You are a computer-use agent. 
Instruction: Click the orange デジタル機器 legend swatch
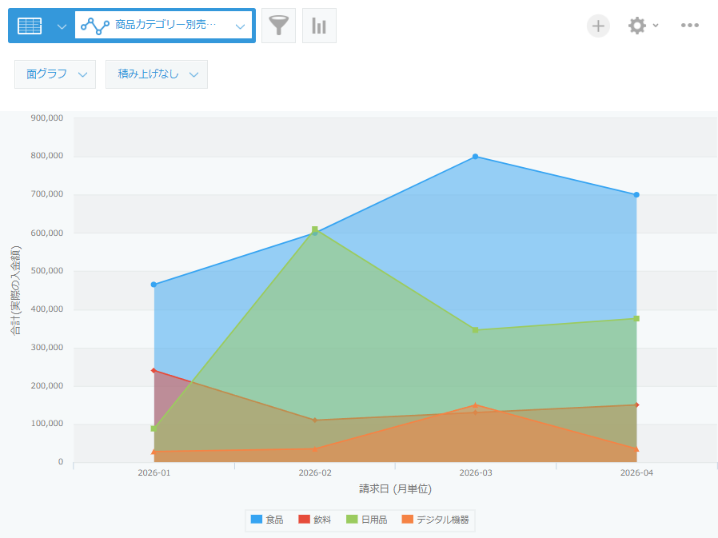[407, 520]
